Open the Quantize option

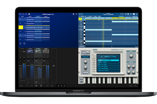pyautogui.click(x=121, y=16)
